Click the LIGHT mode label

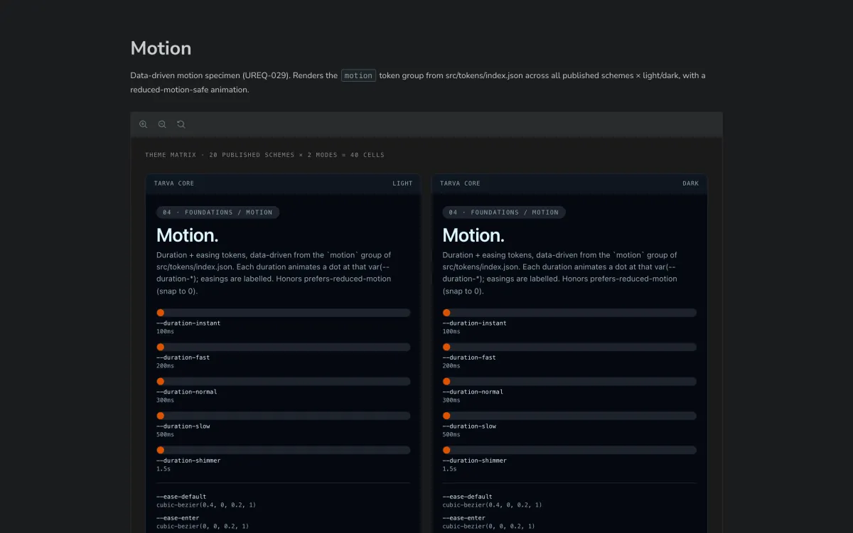[402, 183]
